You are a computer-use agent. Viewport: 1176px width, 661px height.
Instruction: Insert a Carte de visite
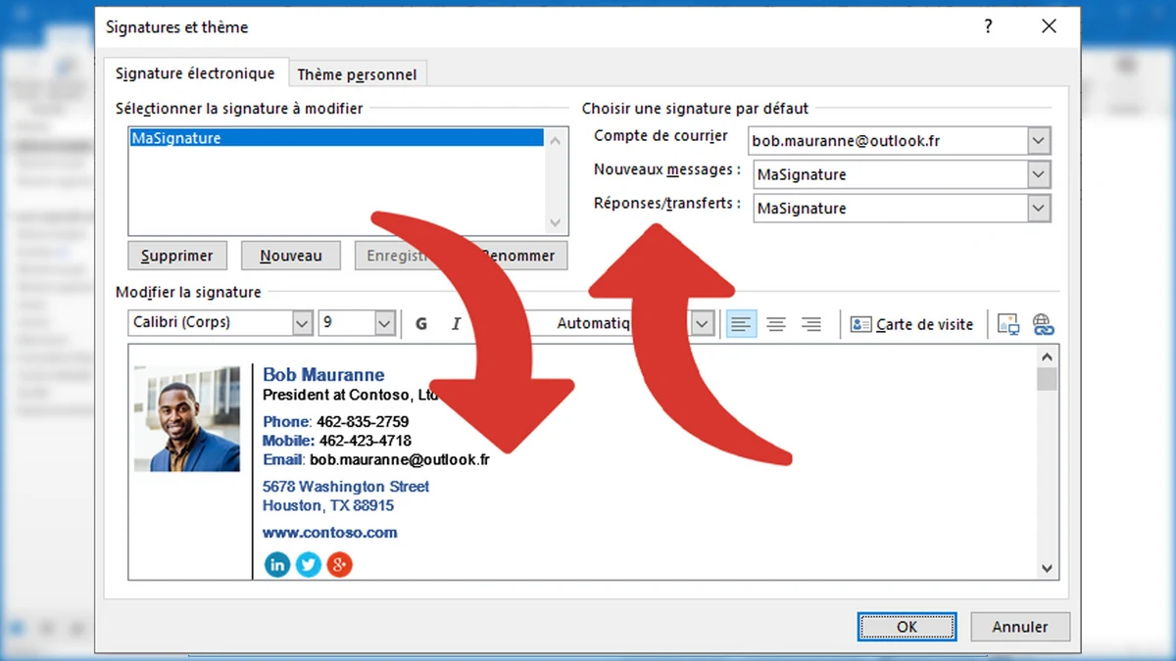click(x=911, y=324)
